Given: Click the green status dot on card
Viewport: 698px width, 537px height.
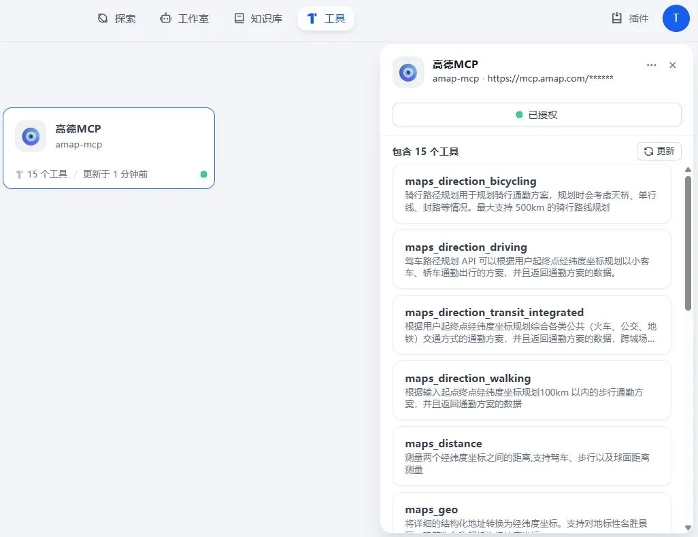Looking at the screenshot, I should point(203,175).
